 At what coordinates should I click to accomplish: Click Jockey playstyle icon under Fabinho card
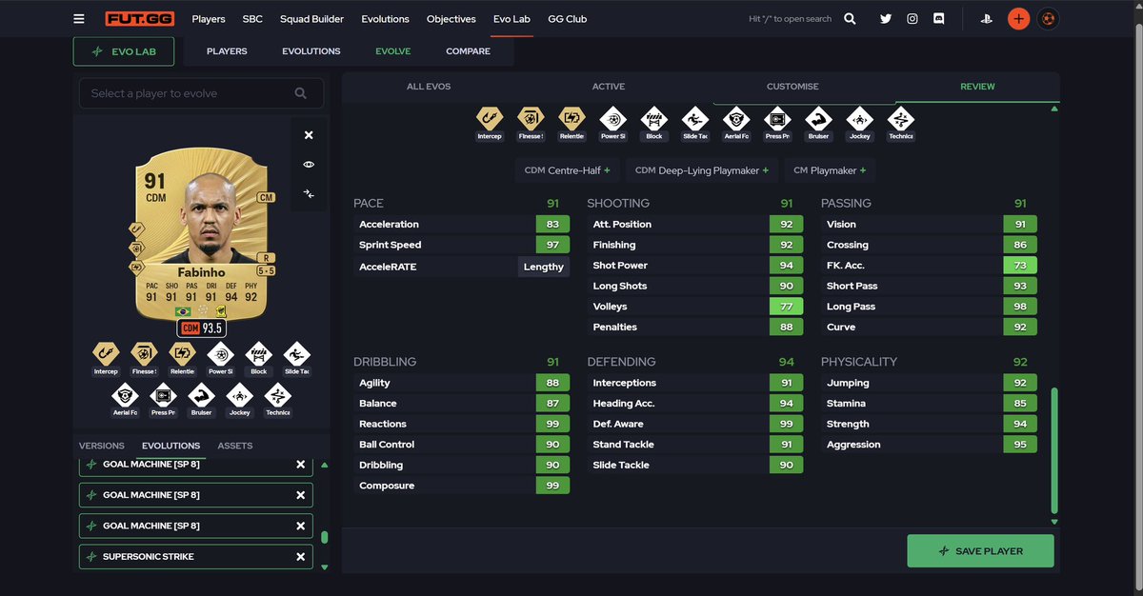click(x=239, y=395)
